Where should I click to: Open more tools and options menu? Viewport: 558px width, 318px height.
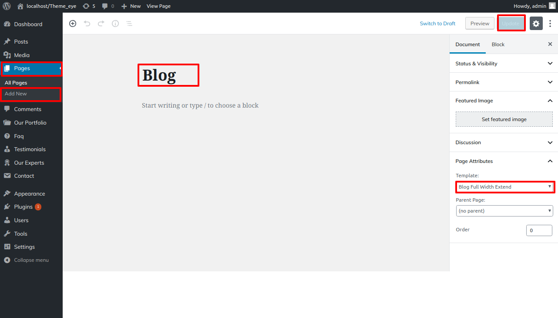coord(550,23)
